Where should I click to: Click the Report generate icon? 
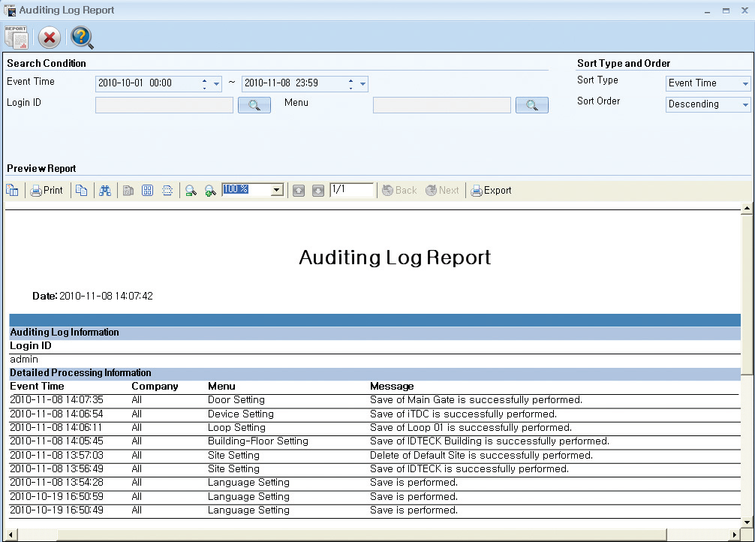[x=16, y=37]
